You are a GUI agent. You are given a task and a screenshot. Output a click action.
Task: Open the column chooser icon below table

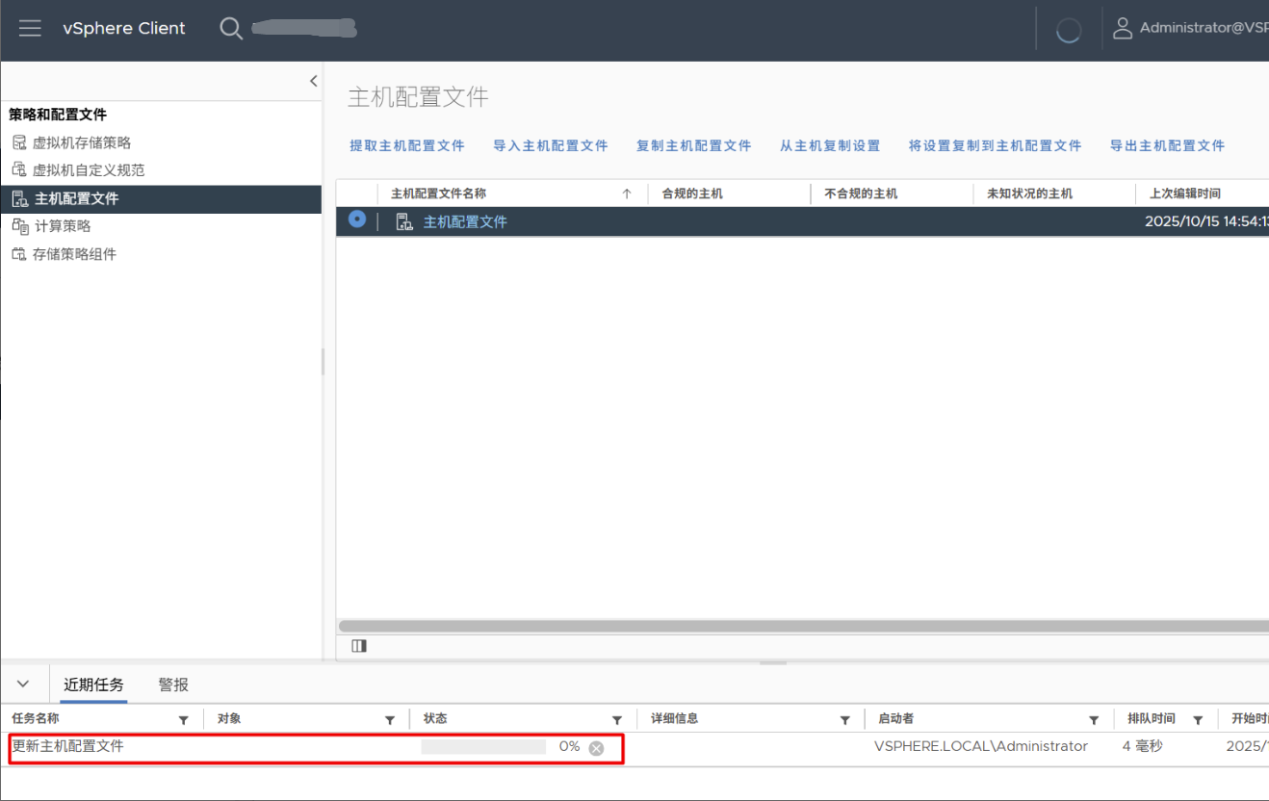(x=359, y=646)
